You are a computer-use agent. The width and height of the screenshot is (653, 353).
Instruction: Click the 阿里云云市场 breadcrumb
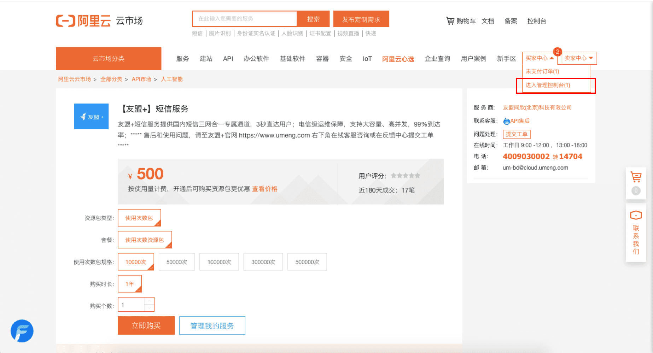75,79
